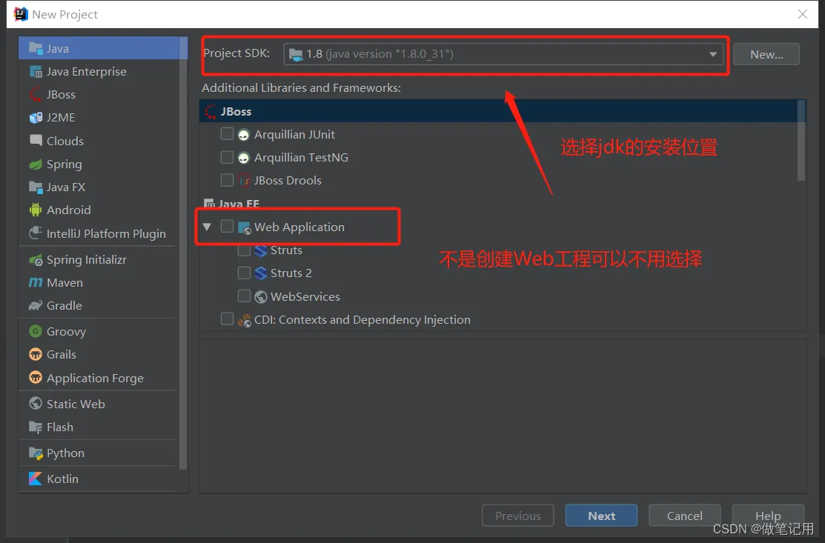This screenshot has height=543, width=825.
Task: Tick the CDI Contexts and Dependency Injection checkbox
Action: pyautogui.click(x=227, y=319)
